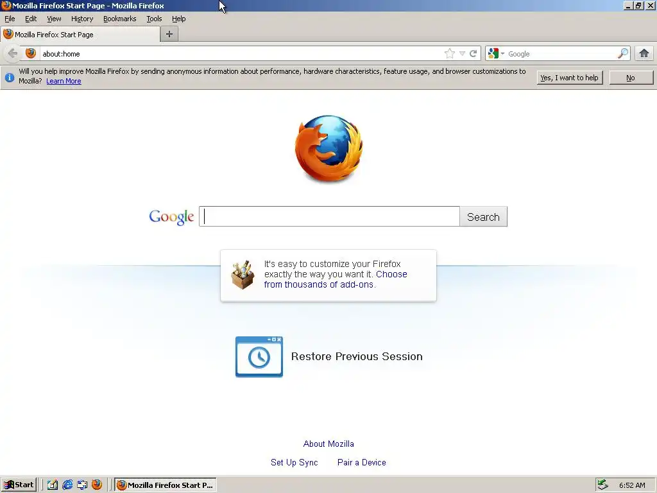Decline telemetry with the No button
This screenshot has height=493, width=657.
point(631,78)
